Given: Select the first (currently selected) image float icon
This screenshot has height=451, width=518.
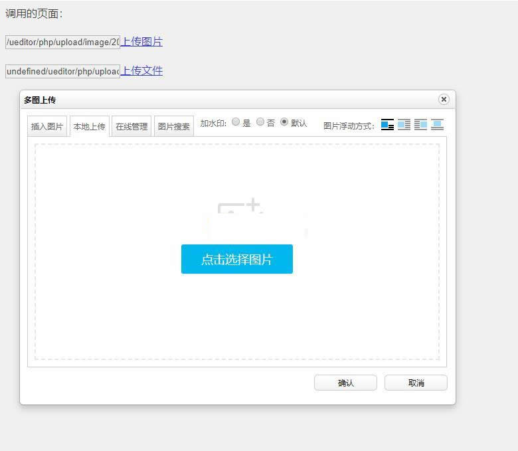Looking at the screenshot, I should (387, 125).
